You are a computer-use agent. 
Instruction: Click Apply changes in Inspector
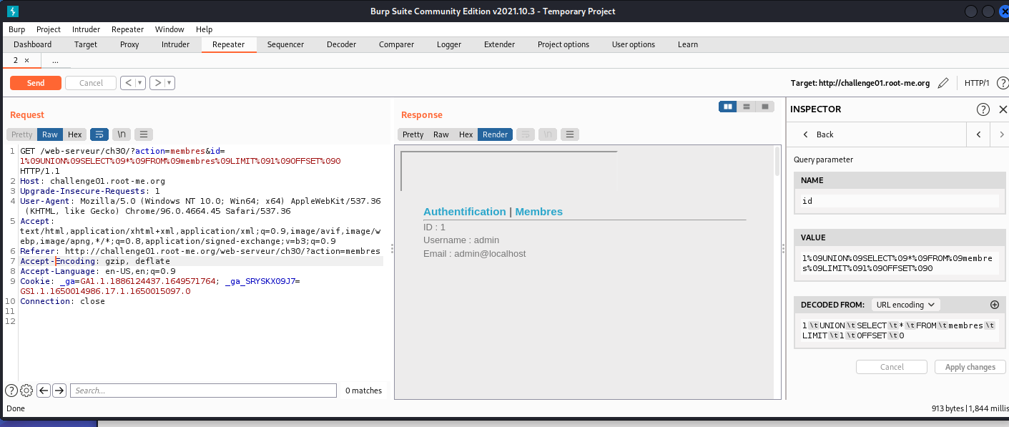(970, 367)
